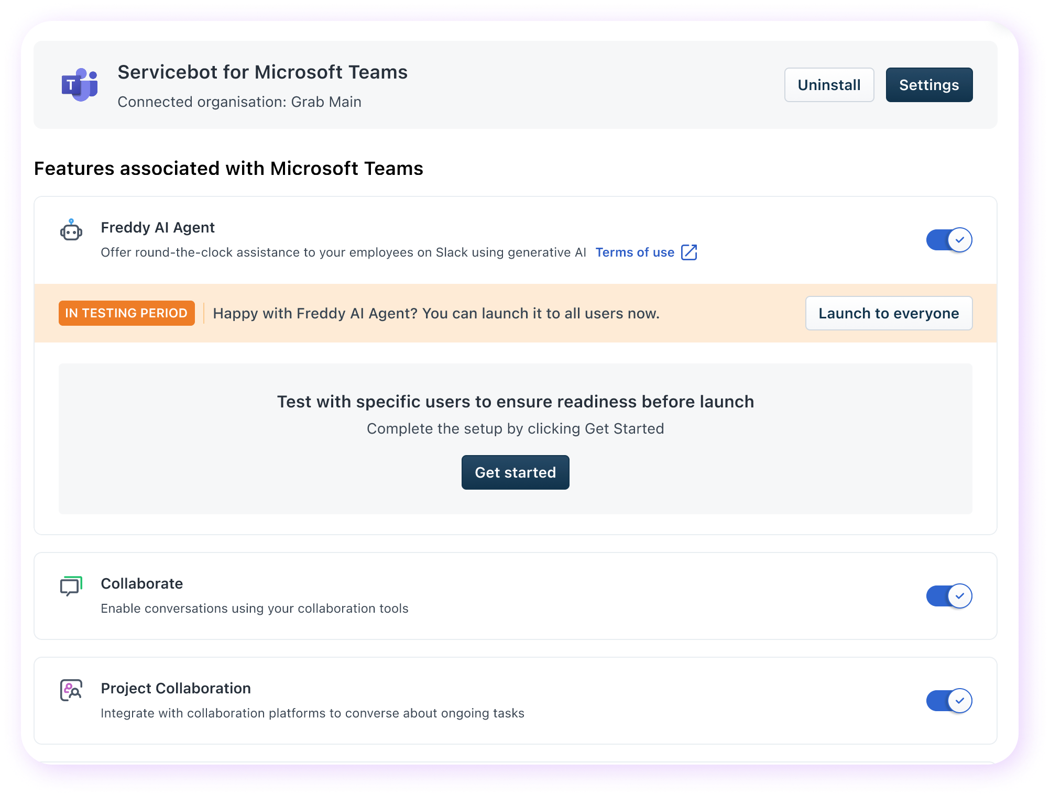1050x796 pixels.
Task: Turn off the Collaborate toggle
Action: pyautogui.click(x=949, y=596)
